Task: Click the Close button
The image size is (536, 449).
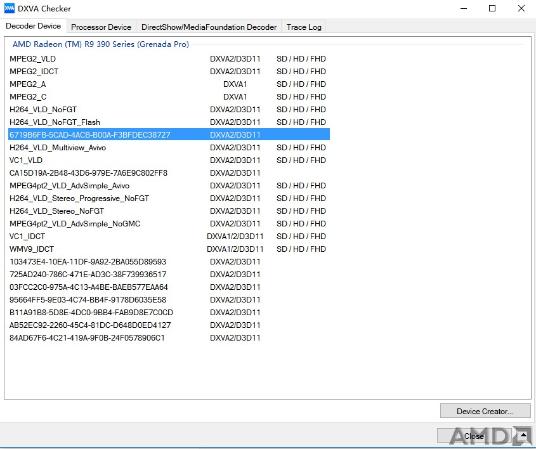Action: tap(474, 436)
